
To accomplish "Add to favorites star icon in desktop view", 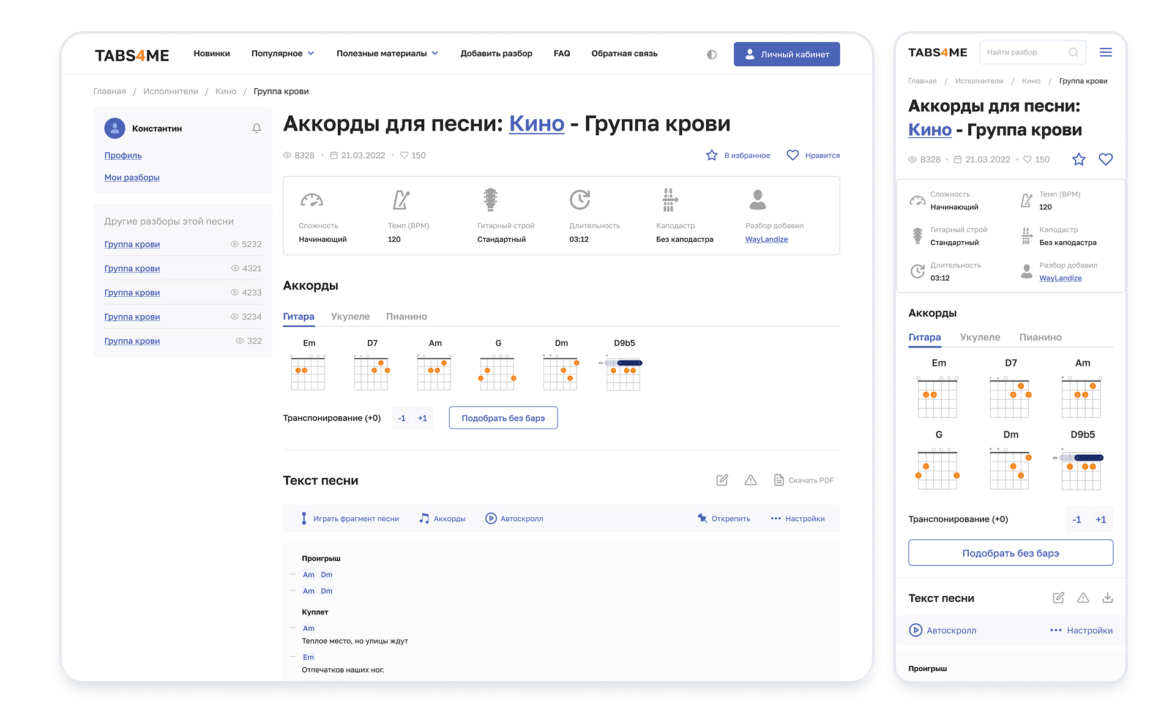I will [712, 155].
